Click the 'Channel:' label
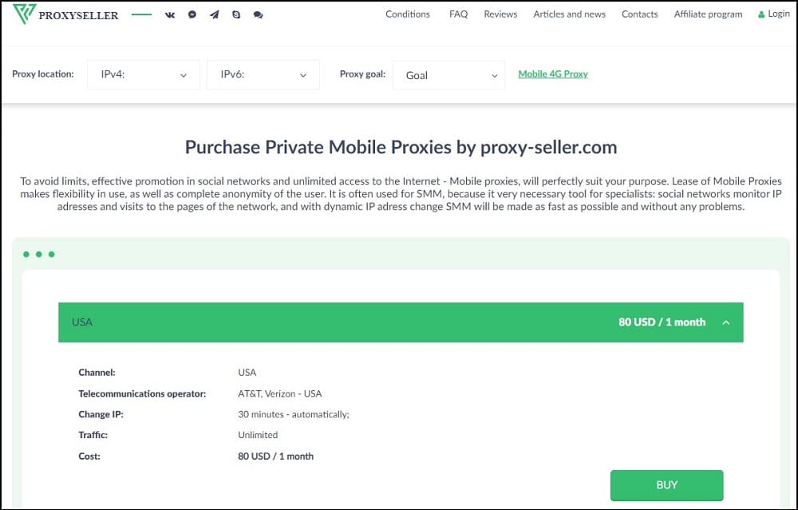 tap(97, 373)
